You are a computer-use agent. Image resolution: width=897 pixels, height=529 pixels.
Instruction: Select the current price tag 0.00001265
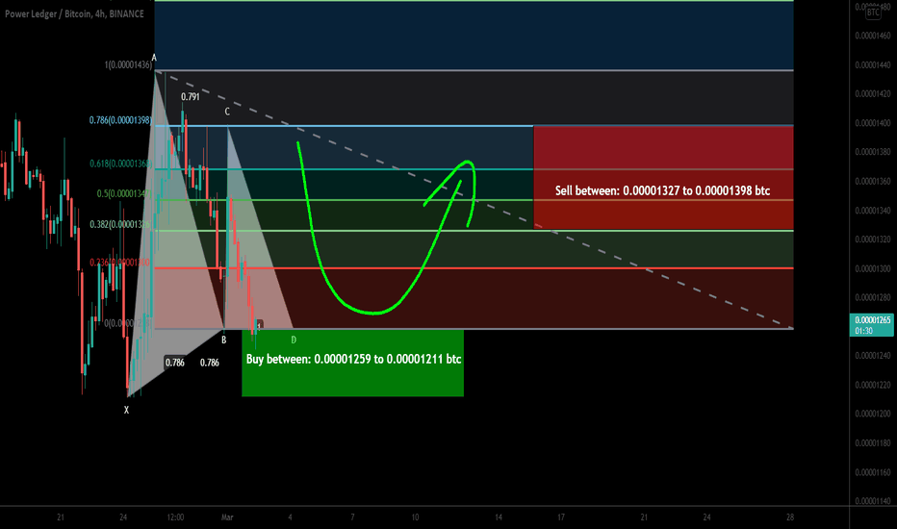(872, 325)
